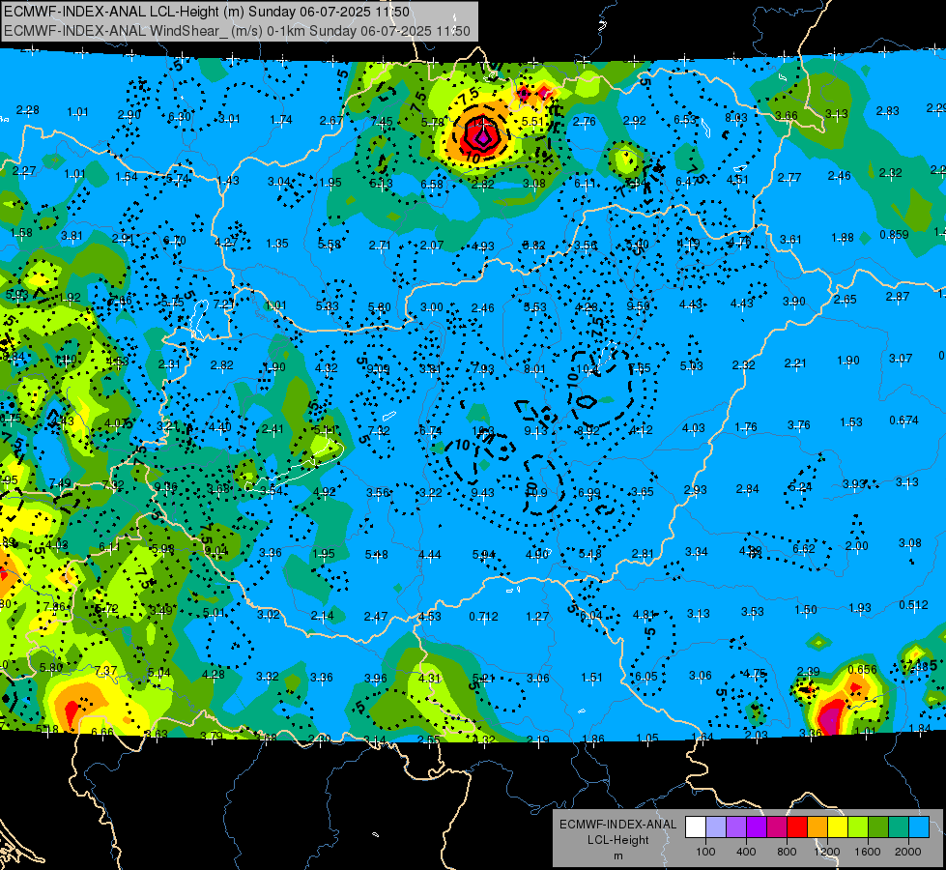Click the wind shear value '2.00'
Viewport: 946px width, 870px height.
857,546
